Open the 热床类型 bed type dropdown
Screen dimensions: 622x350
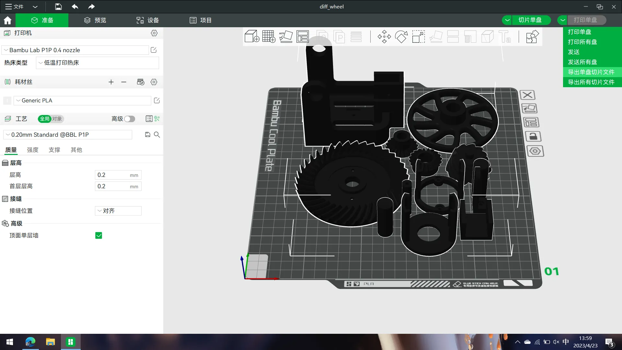(x=97, y=63)
